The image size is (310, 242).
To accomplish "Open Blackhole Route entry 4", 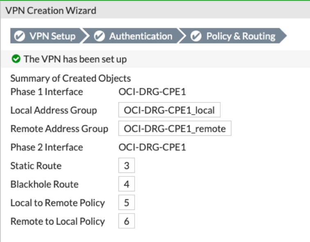I will pyautogui.click(x=126, y=184).
